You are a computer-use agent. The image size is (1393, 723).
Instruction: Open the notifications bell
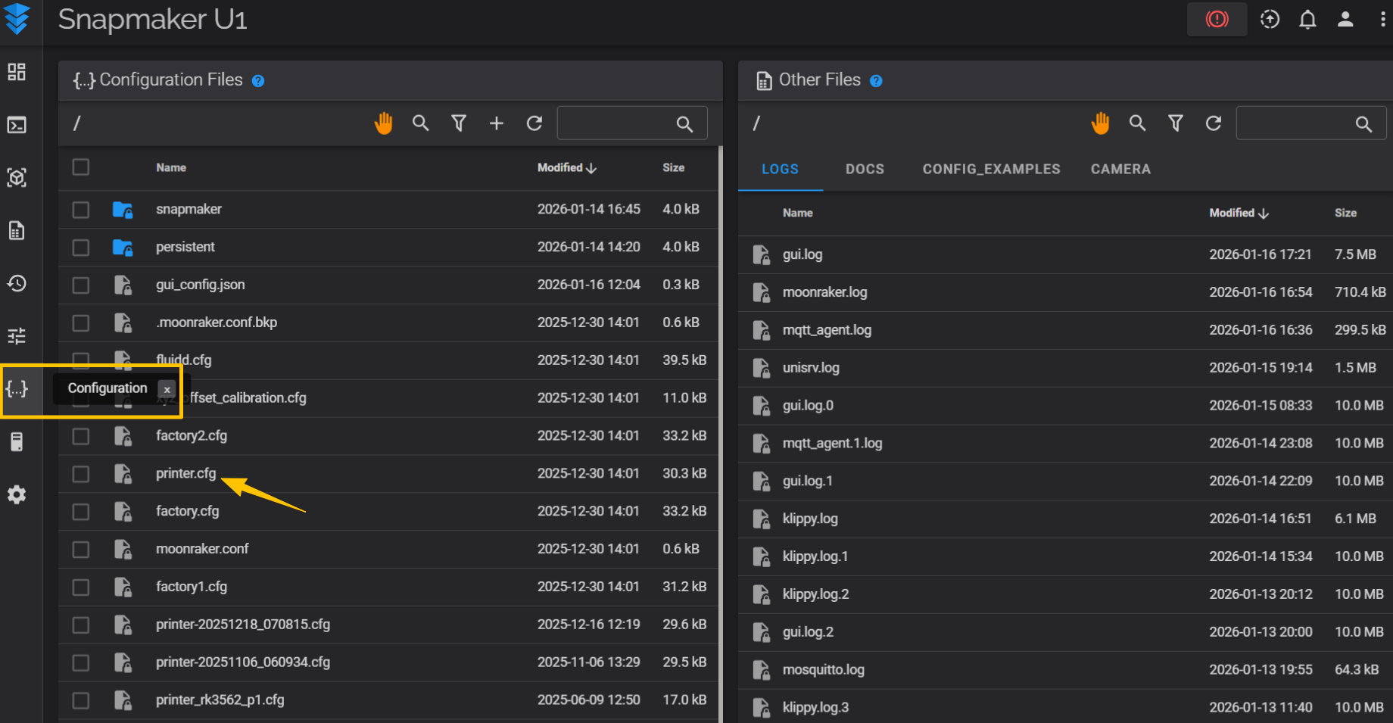1307,20
